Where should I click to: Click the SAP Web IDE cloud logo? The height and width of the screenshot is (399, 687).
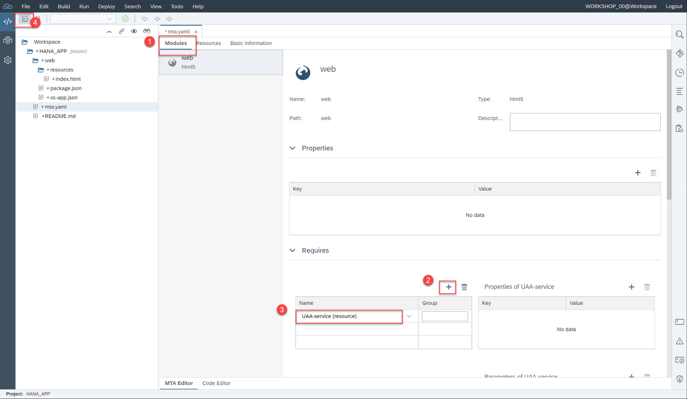pos(8,6)
